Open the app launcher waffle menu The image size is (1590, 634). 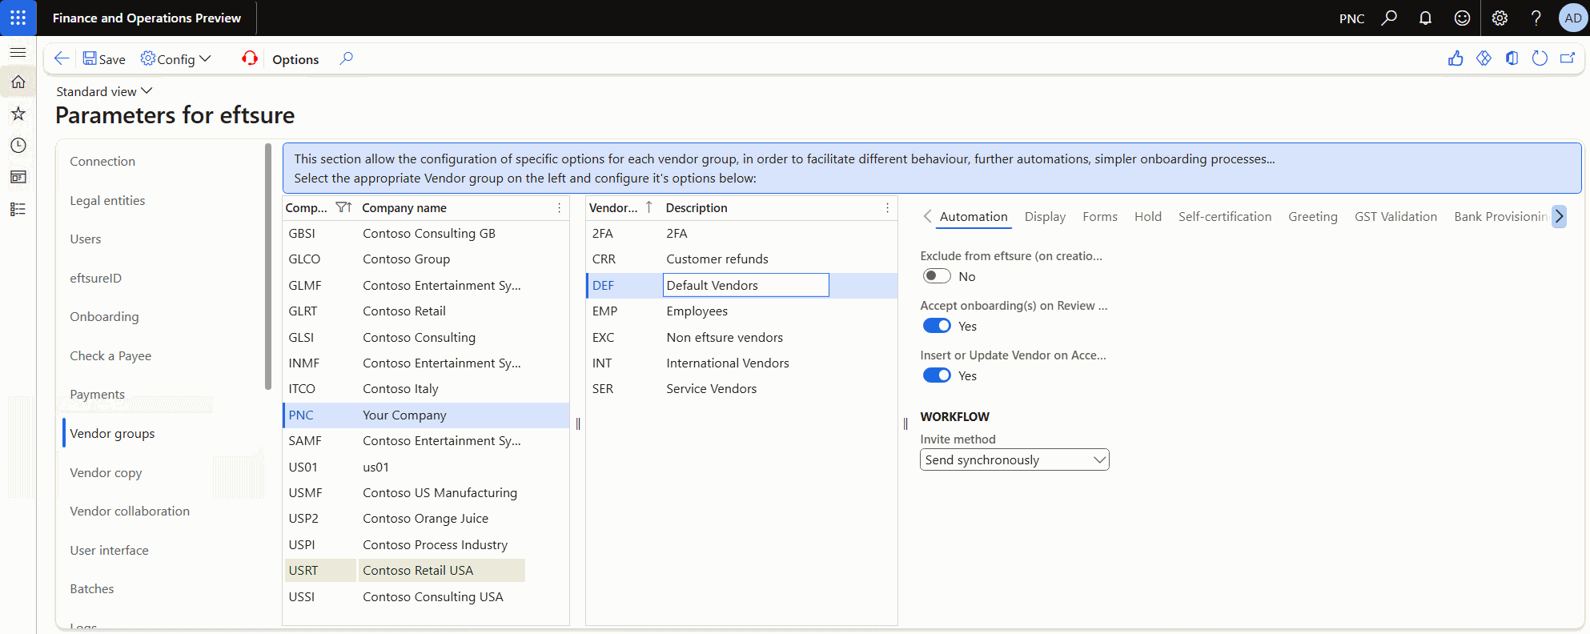tap(18, 18)
